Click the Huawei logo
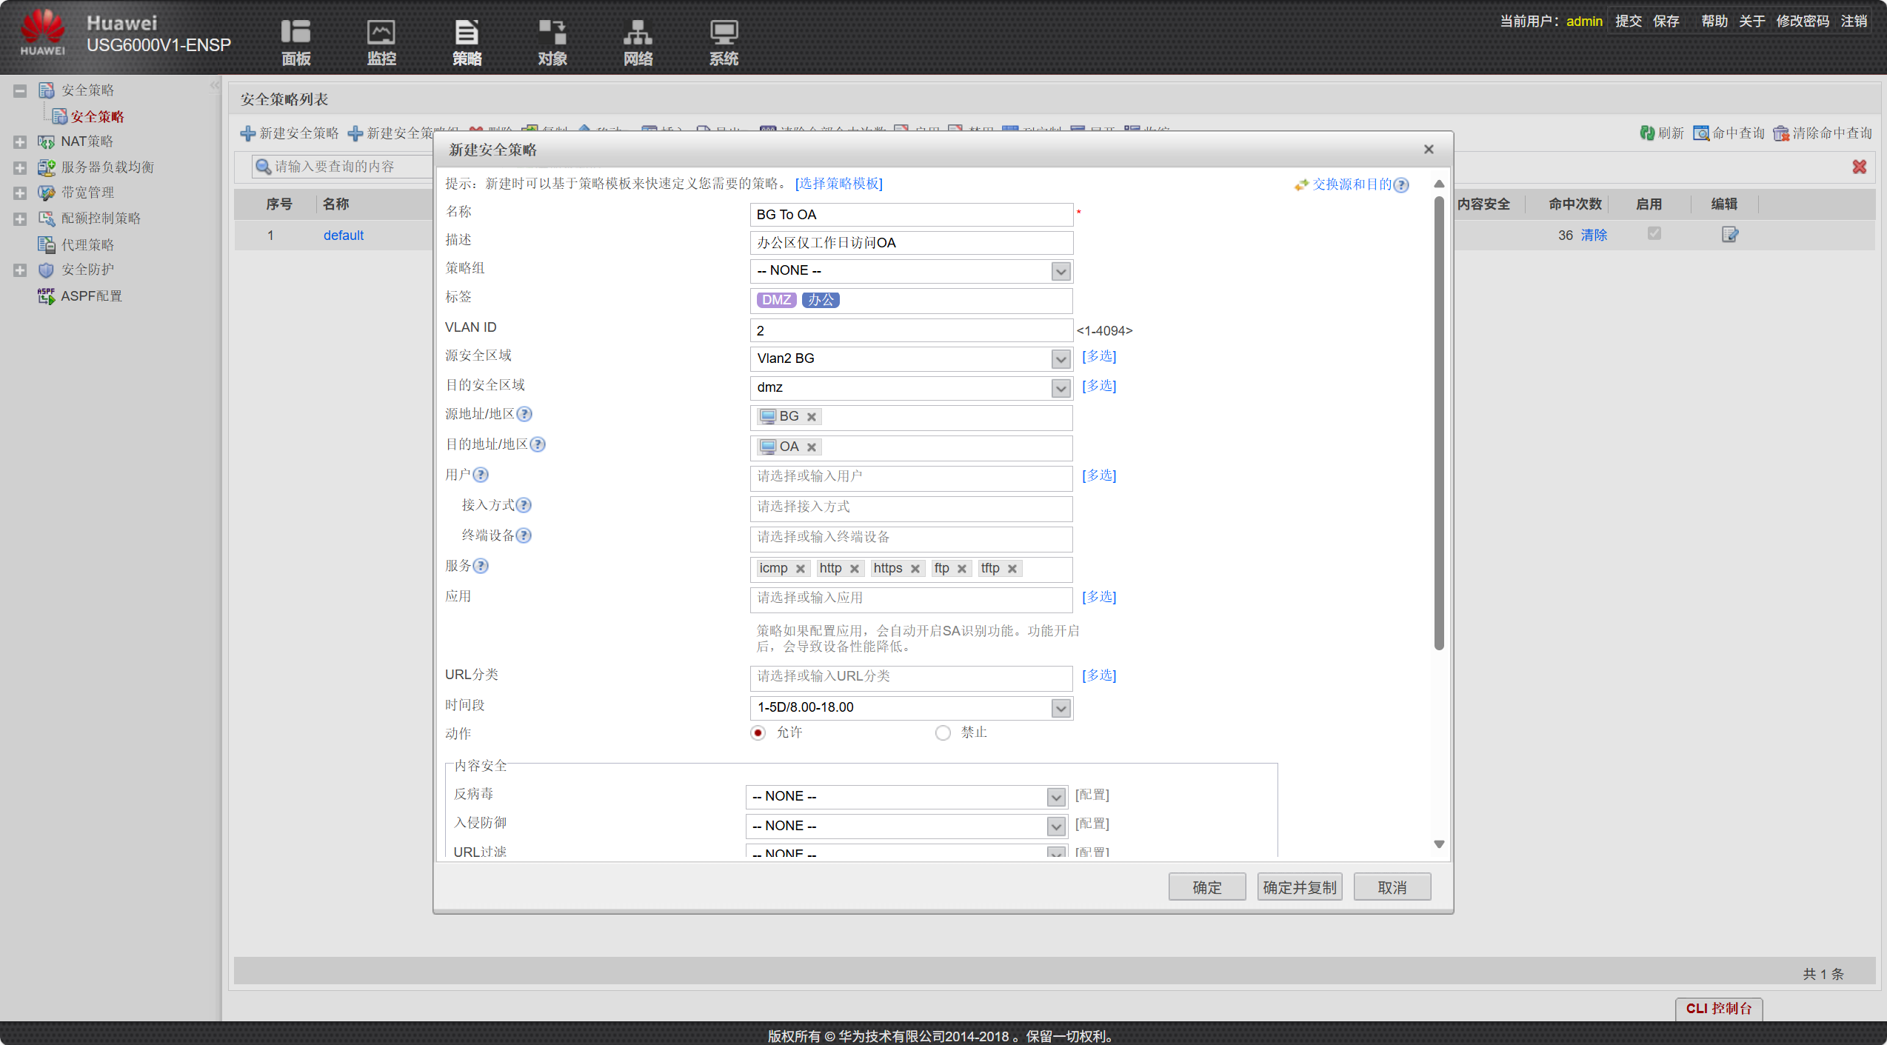The height and width of the screenshot is (1045, 1887). click(43, 33)
